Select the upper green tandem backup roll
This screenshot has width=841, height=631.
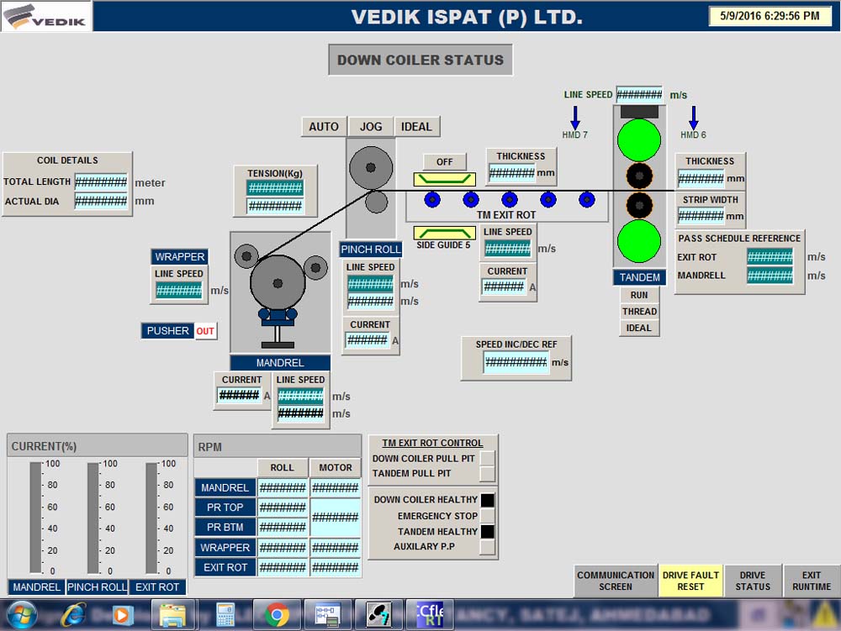pyautogui.click(x=639, y=139)
